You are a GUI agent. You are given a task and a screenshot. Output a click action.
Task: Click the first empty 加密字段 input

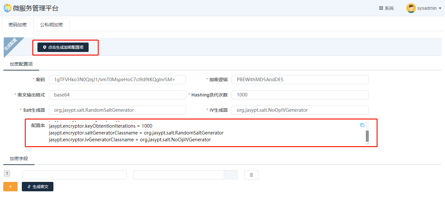[74, 175]
